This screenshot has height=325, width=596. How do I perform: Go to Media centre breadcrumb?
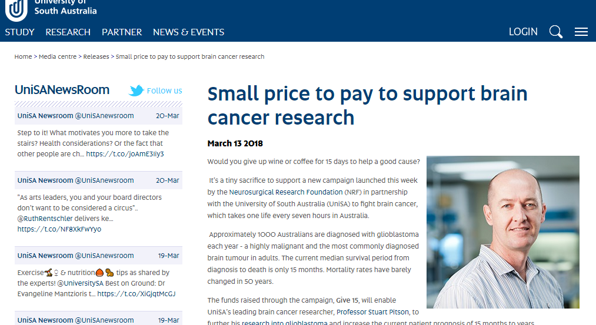pos(58,56)
